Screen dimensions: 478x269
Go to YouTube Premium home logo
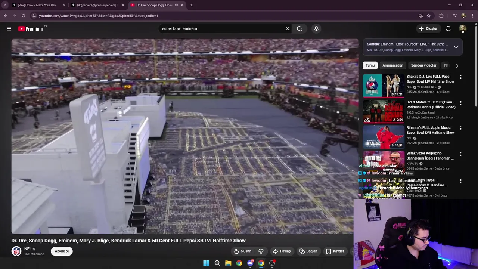[31, 29]
